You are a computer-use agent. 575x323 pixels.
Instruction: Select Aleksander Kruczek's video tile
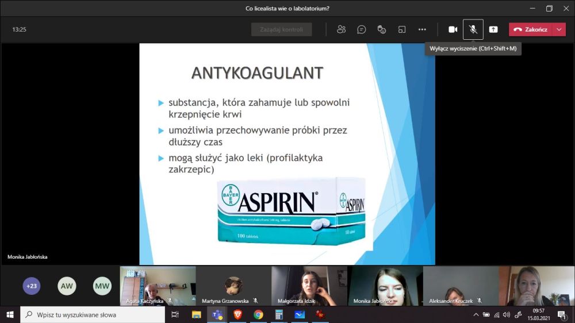461,286
